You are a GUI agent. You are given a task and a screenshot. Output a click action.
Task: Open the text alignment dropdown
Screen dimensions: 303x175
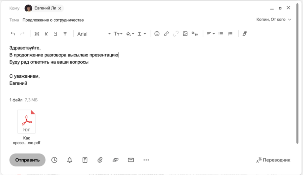[x=210, y=34]
